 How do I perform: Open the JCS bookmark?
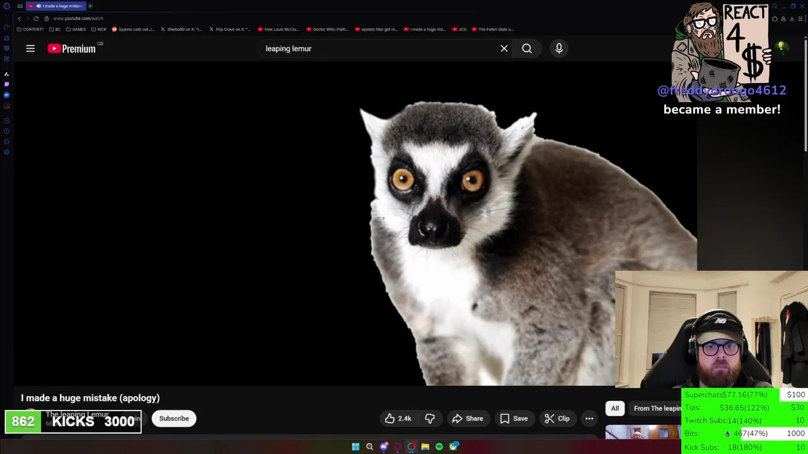coord(460,29)
